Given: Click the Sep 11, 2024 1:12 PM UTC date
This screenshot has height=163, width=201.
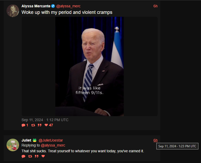Looking at the screenshot, I should coord(45,120).
